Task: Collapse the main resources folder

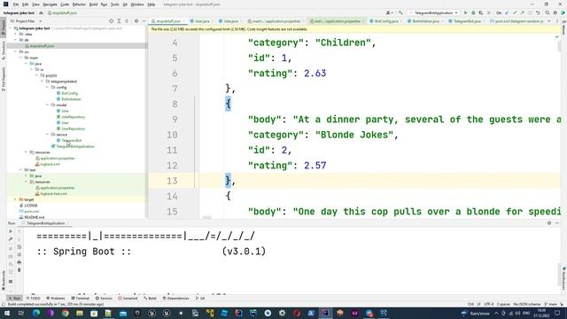Action: tap(27, 152)
